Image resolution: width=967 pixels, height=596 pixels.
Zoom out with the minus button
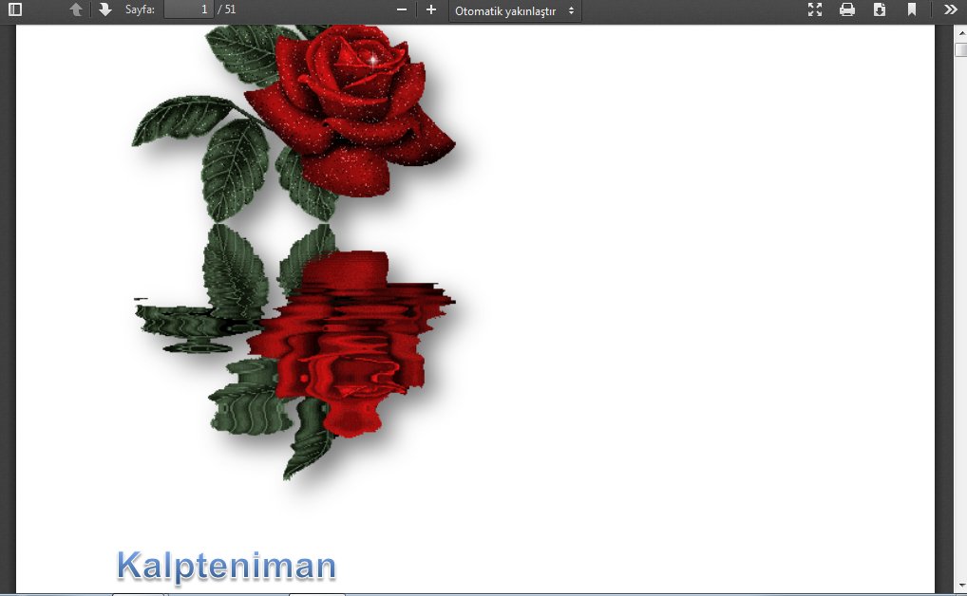pyautogui.click(x=402, y=9)
